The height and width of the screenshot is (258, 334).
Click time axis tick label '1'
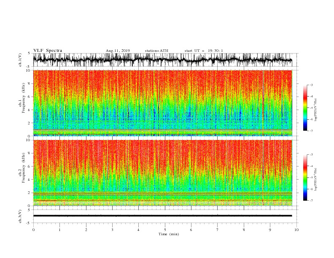[x=59, y=230]
